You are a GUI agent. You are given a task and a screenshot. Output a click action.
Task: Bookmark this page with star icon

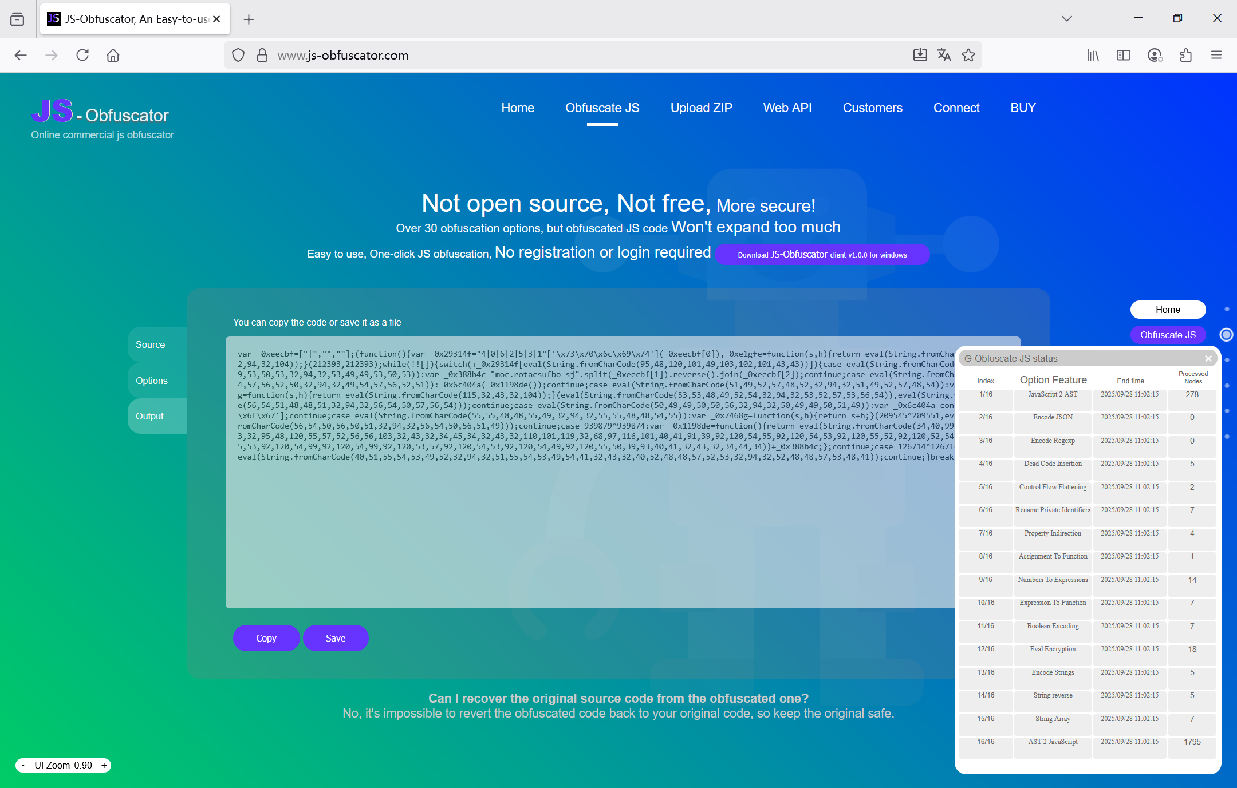click(x=968, y=55)
